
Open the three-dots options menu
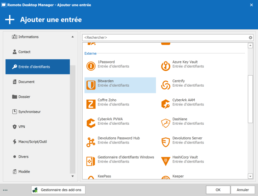click(x=5, y=190)
